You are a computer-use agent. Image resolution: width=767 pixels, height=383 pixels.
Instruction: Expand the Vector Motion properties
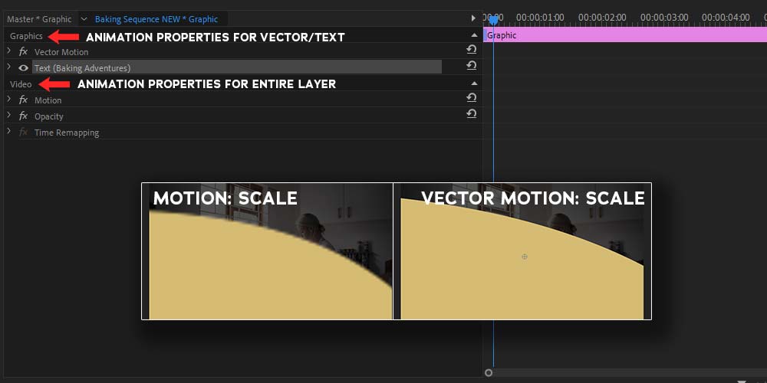point(8,51)
